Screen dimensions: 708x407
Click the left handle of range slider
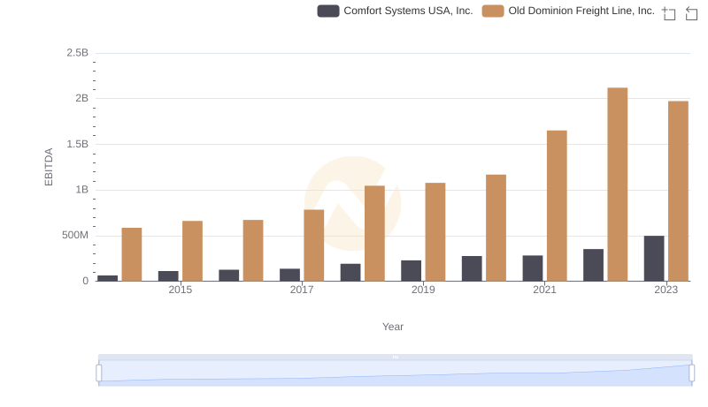99,373
